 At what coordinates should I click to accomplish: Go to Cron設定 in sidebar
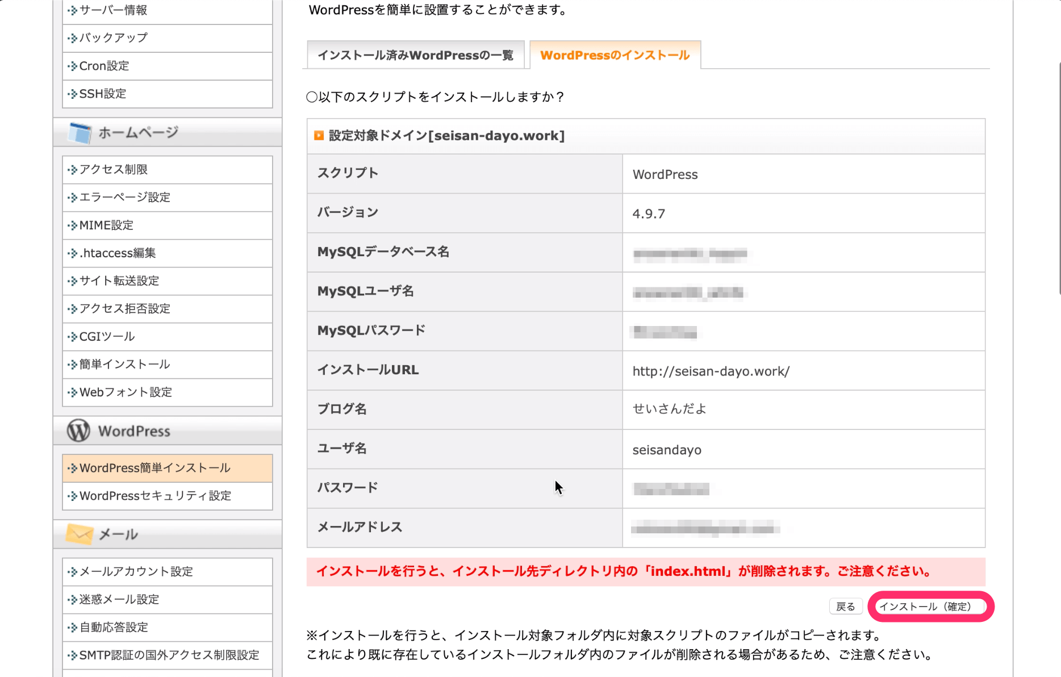[104, 66]
